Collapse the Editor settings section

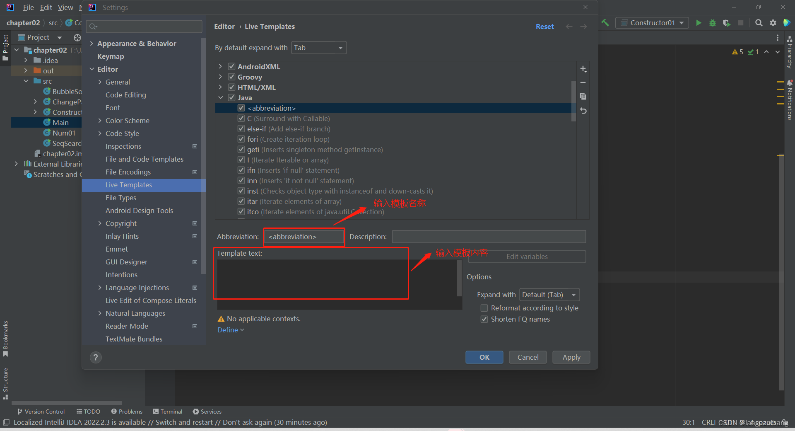click(x=92, y=69)
